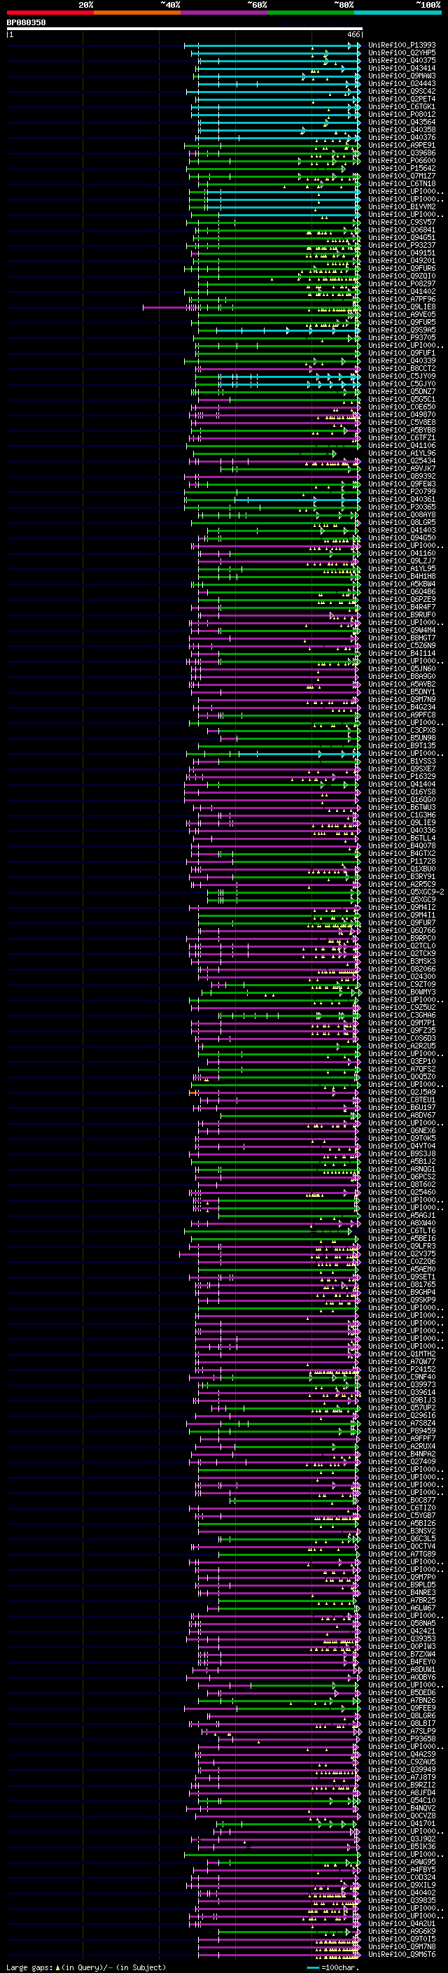
Task: Select label UniRef100_C0D324
Action: (402, 1876)
